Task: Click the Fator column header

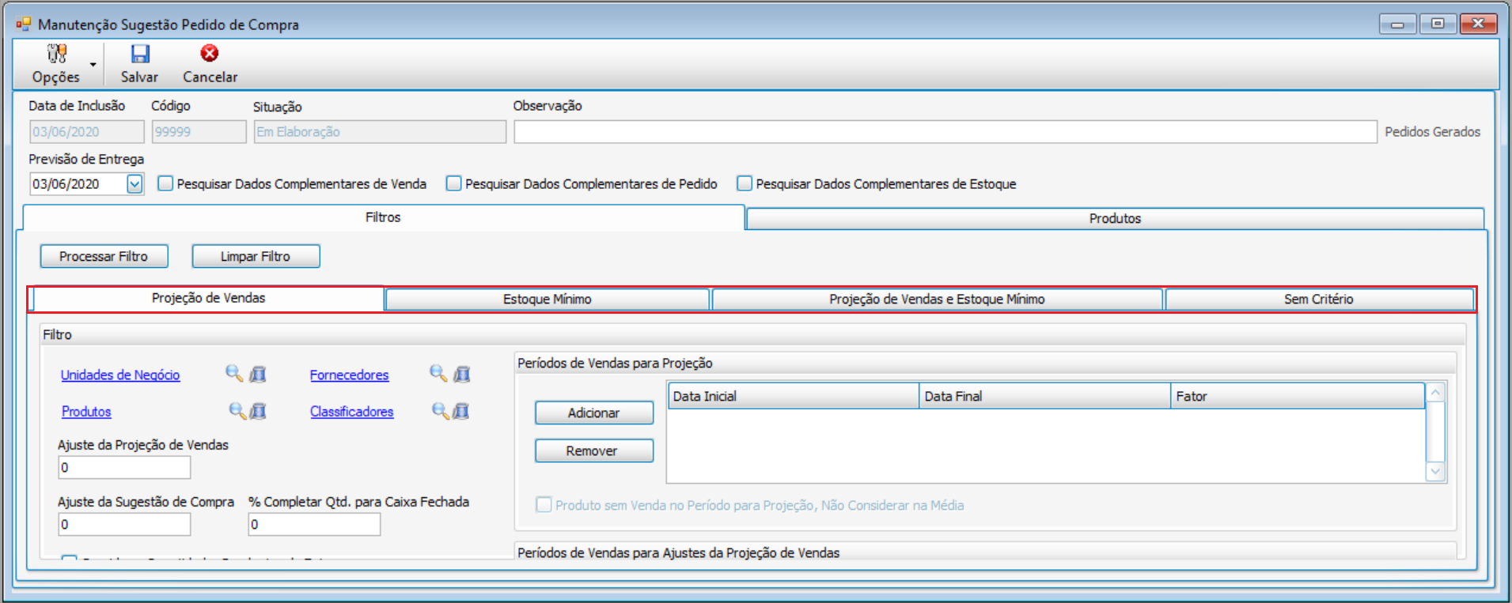Action: pos(1298,396)
